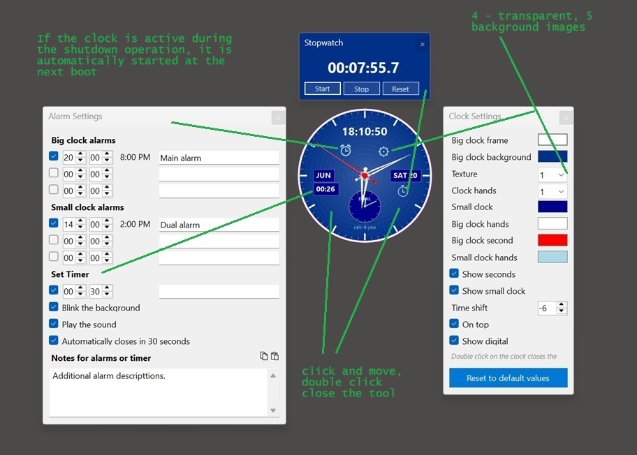Increase the Time shift value
Image resolution: width=637 pixels, height=455 pixels.
tap(562, 304)
